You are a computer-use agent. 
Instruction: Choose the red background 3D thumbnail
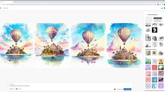coord(154,67)
